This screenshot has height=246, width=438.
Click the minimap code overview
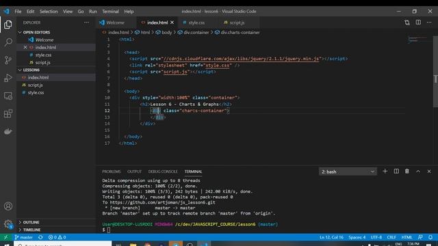(418, 40)
